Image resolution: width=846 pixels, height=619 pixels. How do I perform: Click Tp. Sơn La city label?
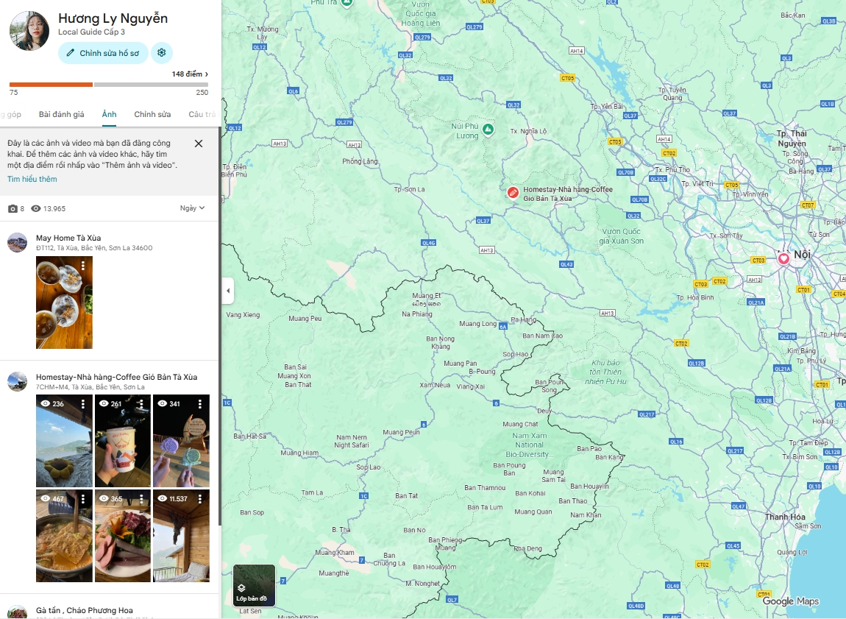[410, 189]
